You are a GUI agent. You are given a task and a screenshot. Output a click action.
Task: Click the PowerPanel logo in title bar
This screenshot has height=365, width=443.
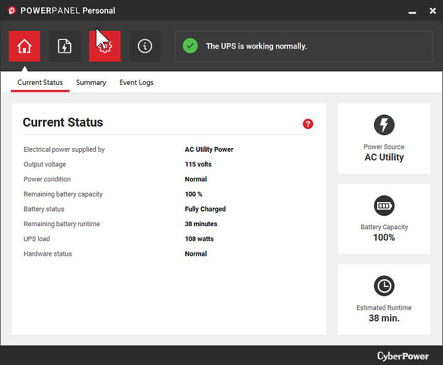pos(12,10)
